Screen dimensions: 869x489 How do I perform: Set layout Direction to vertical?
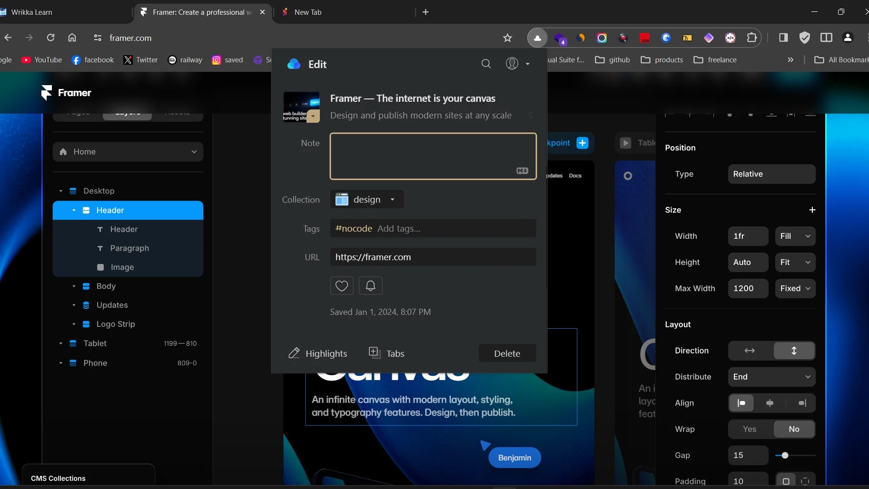[794, 351]
